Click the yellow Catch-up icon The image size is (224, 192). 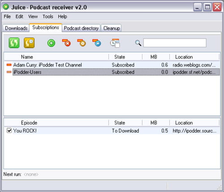29,43
